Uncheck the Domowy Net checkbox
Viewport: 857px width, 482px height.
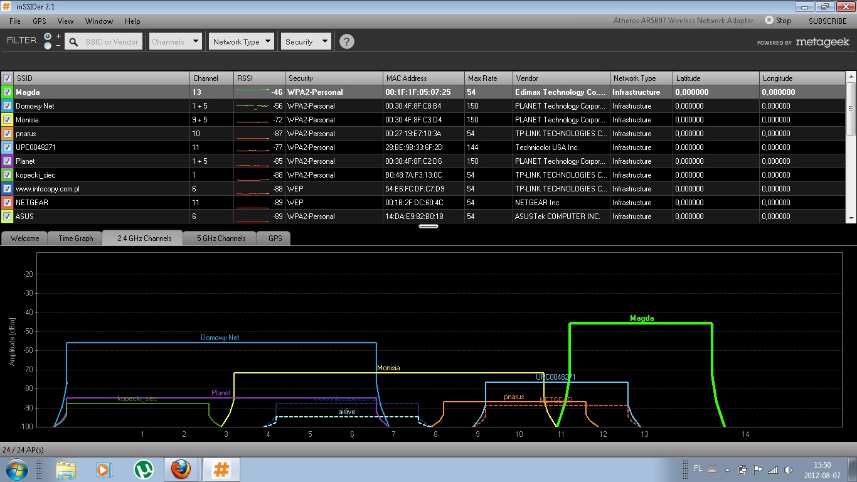pos(7,105)
